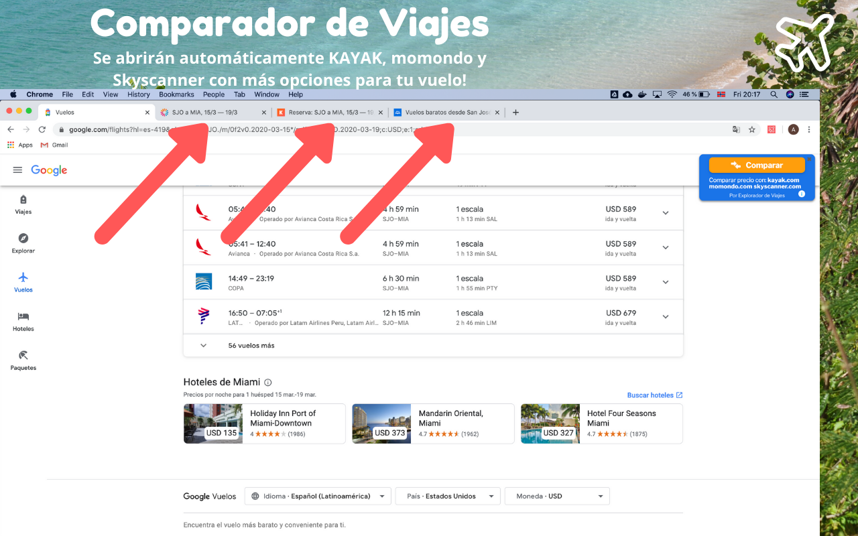Switch to the momondo SJO a MIA tab
The height and width of the screenshot is (536, 858).
pos(212,113)
